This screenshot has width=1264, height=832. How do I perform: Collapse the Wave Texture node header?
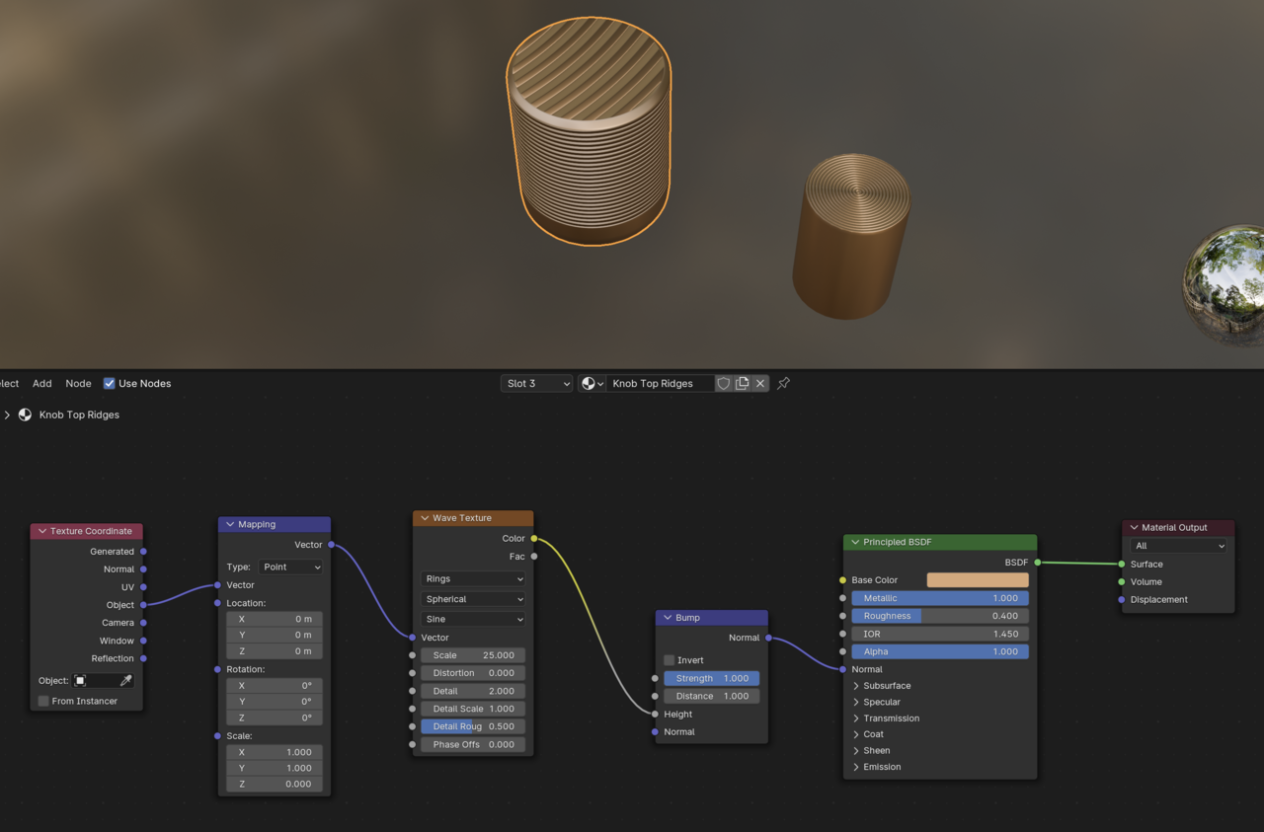click(425, 518)
